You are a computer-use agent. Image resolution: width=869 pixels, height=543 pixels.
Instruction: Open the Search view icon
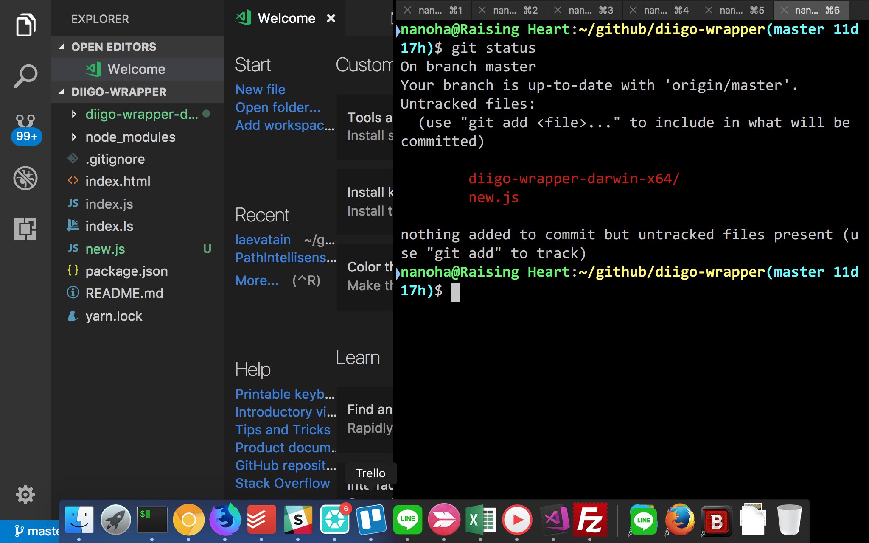tap(25, 76)
